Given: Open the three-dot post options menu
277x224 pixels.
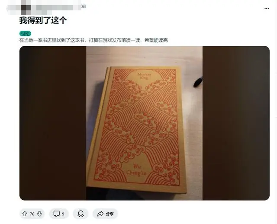Looking at the screenshot, I should (x=267, y=9).
